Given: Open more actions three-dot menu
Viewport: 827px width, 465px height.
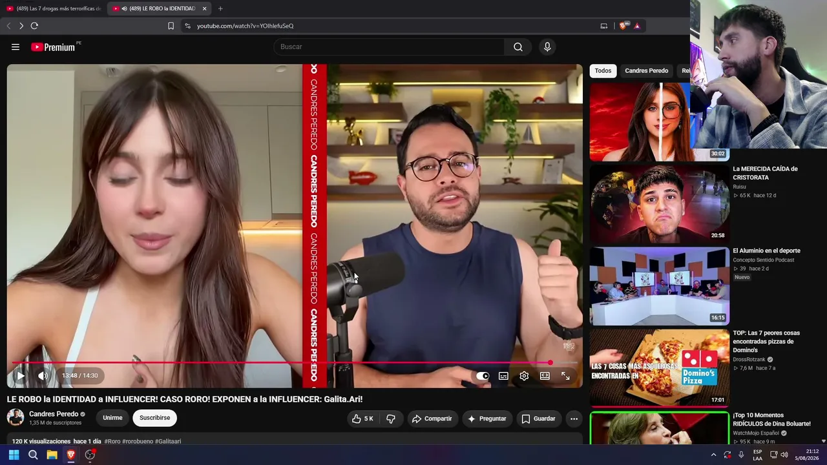Looking at the screenshot, I should coord(574,418).
